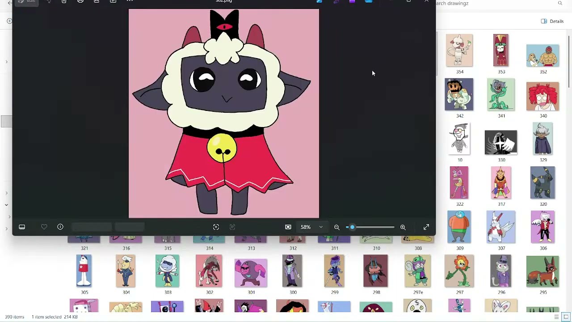Click the file name label 310
The width and height of the screenshot is (572, 322).
pos(376,248)
